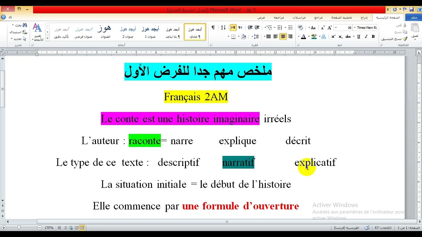Open the borders button

[x=233, y=37]
